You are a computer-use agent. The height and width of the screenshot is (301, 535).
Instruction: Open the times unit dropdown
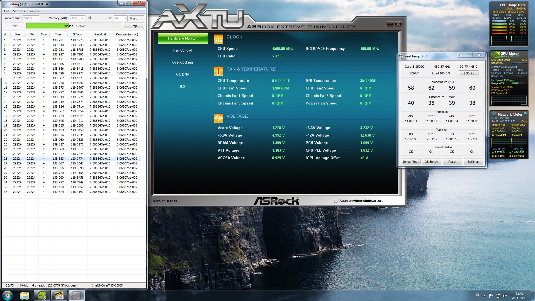tap(142, 18)
